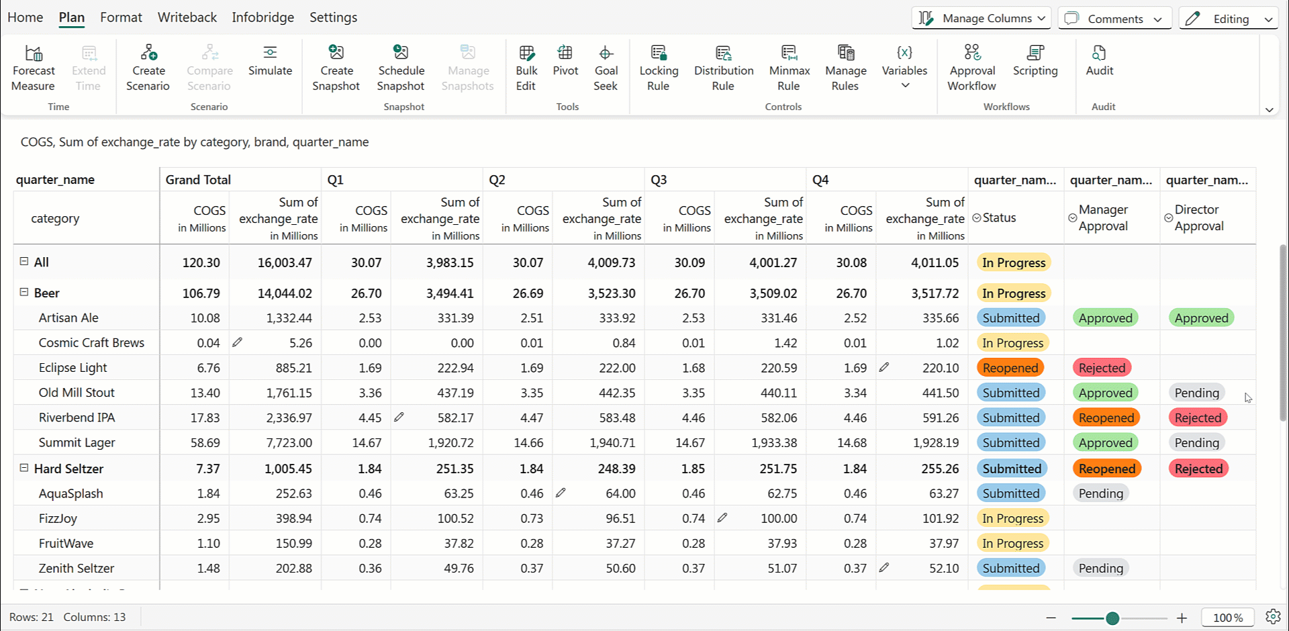Screen dimensions: 1289x631
Task: Open the Format tab
Action: [x=121, y=17]
